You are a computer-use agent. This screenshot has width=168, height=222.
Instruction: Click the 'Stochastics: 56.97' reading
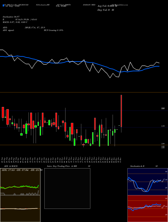[11, 17]
